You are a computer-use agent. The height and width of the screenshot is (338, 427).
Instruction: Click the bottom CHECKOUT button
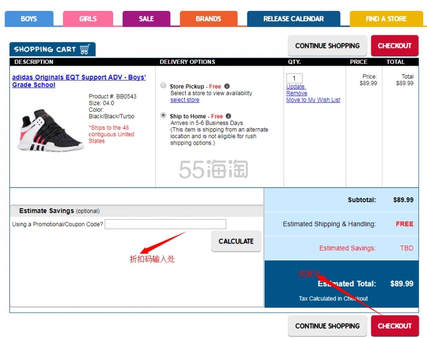click(x=395, y=326)
